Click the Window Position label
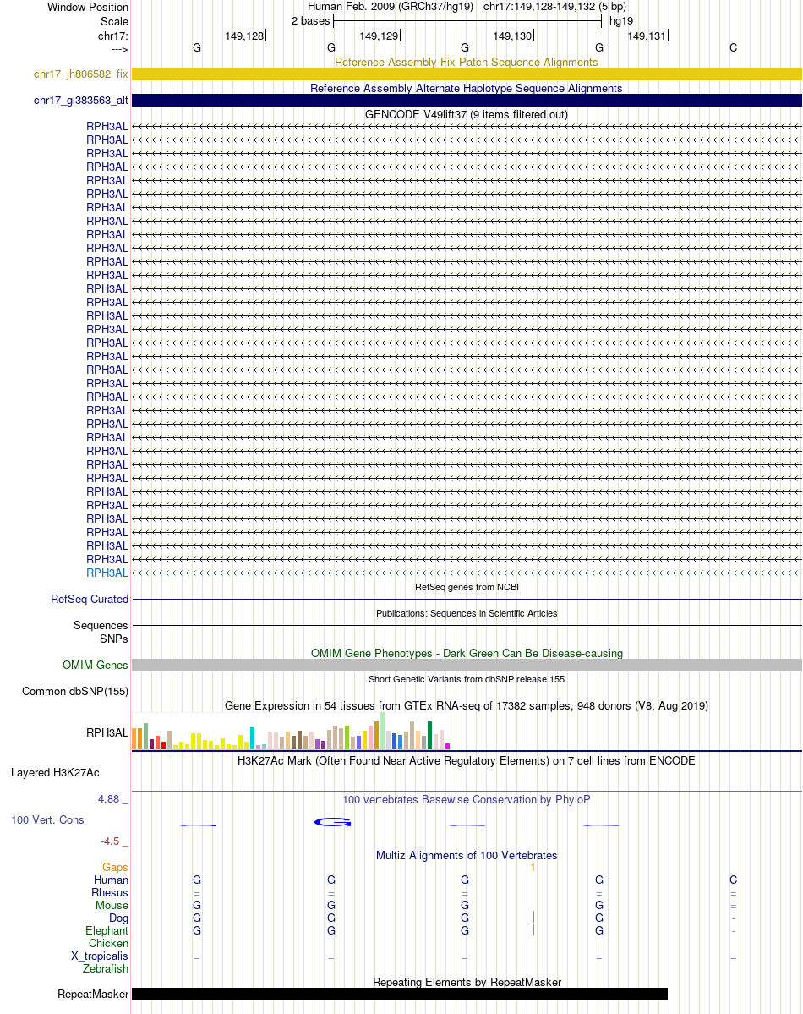 (88, 7)
